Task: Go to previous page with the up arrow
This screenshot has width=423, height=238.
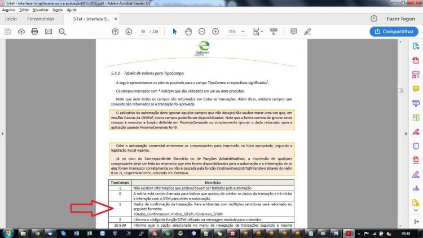Action: [x=115, y=32]
